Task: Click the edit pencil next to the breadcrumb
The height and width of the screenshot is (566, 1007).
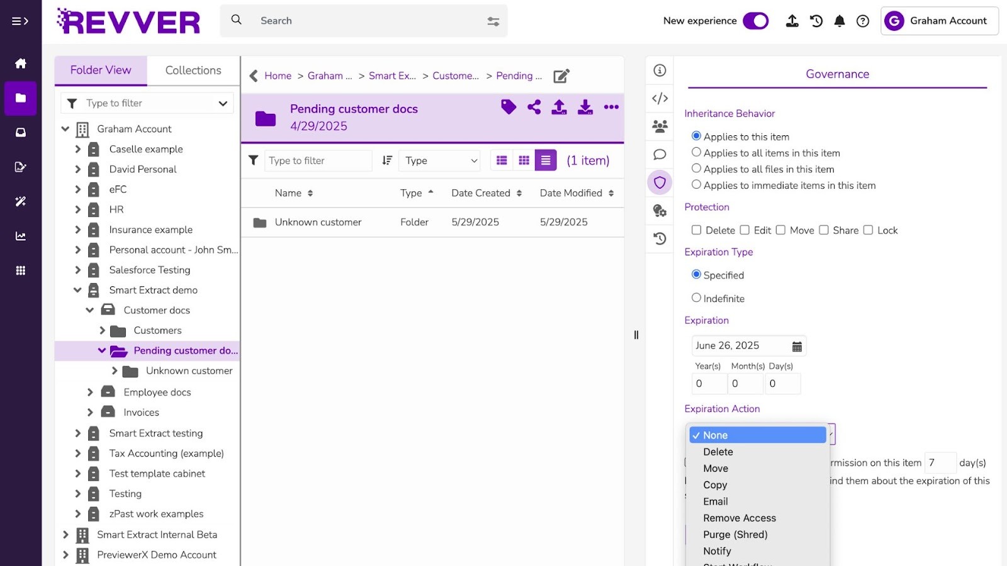Action: (x=561, y=75)
